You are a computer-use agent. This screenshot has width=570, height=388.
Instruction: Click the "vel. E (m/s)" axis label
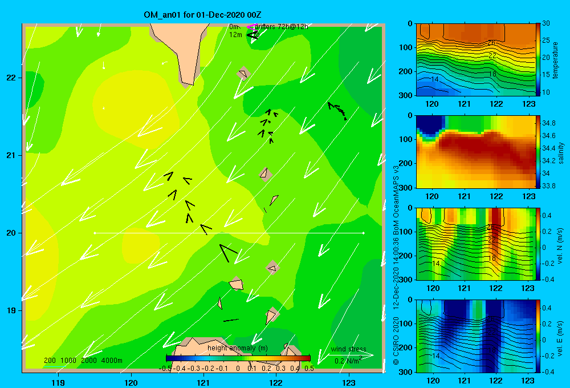pyautogui.click(x=560, y=338)
